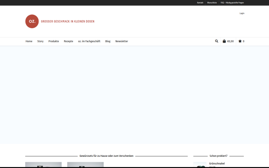Click the heading Gewürzsets für zu Hause oder zum Verschenken
Viewport: 269px width, 168px height.
pyautogui.click(x=106, y=156)
